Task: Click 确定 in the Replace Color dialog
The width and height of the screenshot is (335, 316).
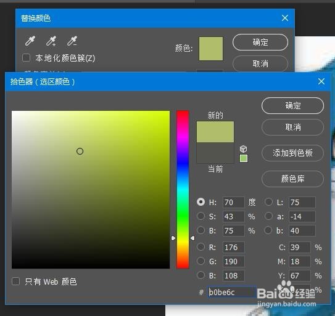Action: (260, 43)
